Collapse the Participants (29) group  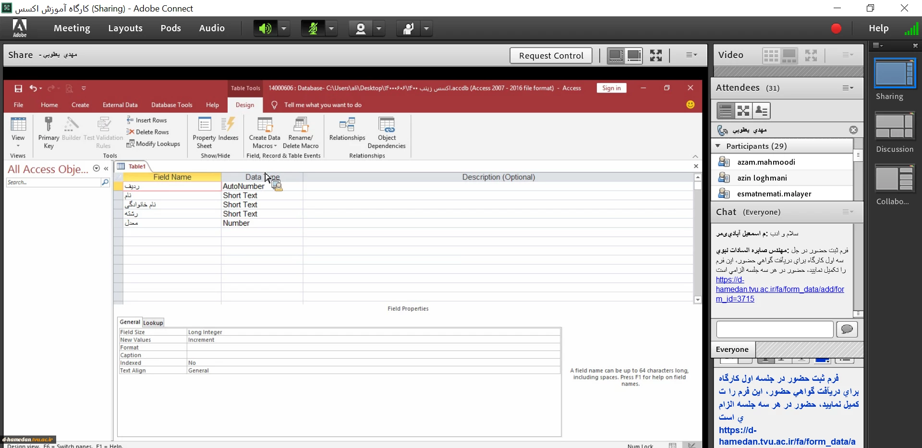point(718,146)
